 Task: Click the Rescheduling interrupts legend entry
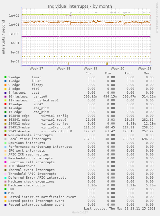(x=31, y=158)
